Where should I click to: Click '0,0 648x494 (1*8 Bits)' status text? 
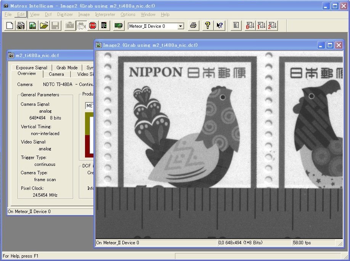coord(241,243)
